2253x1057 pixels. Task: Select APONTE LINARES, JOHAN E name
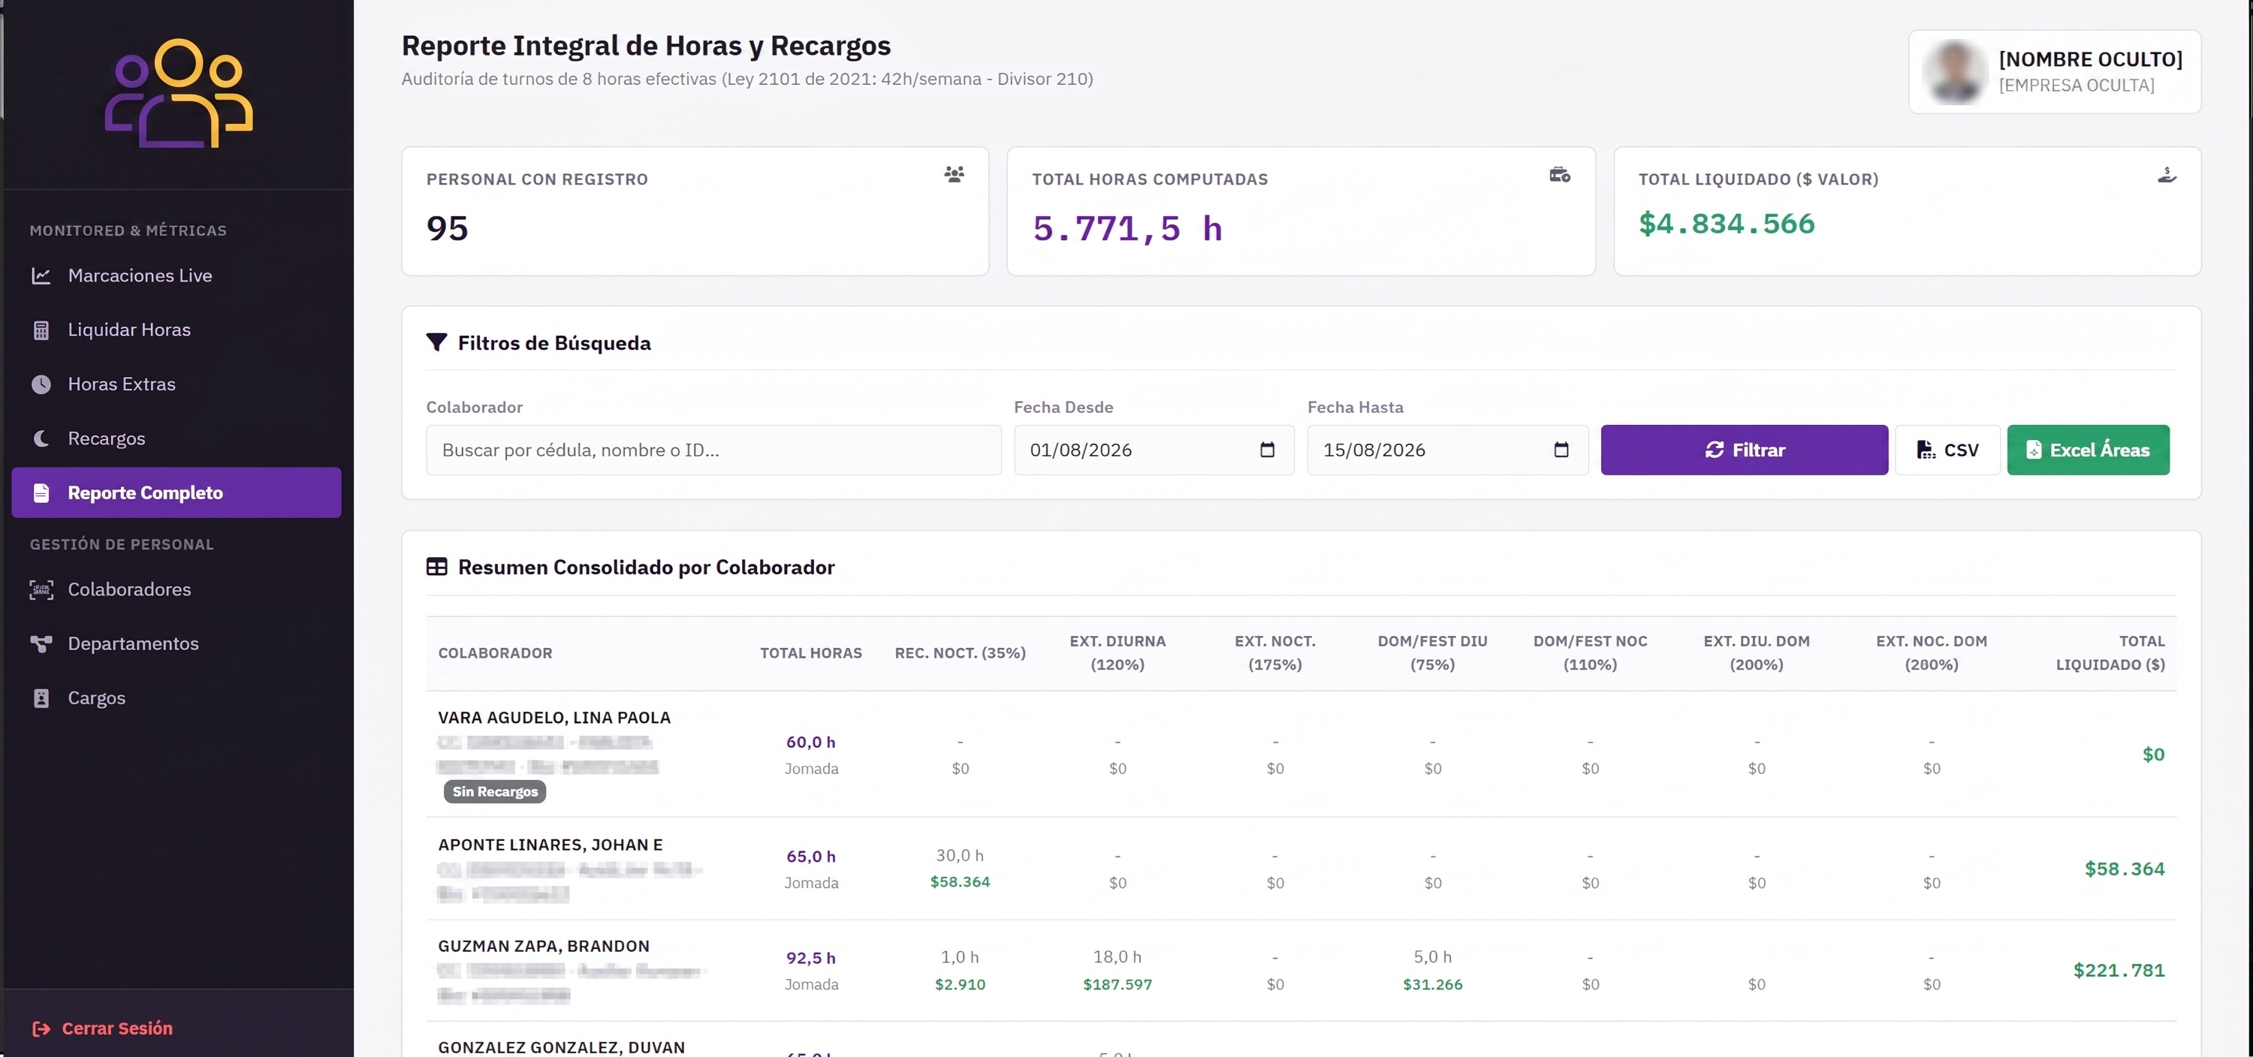(550, 845)
